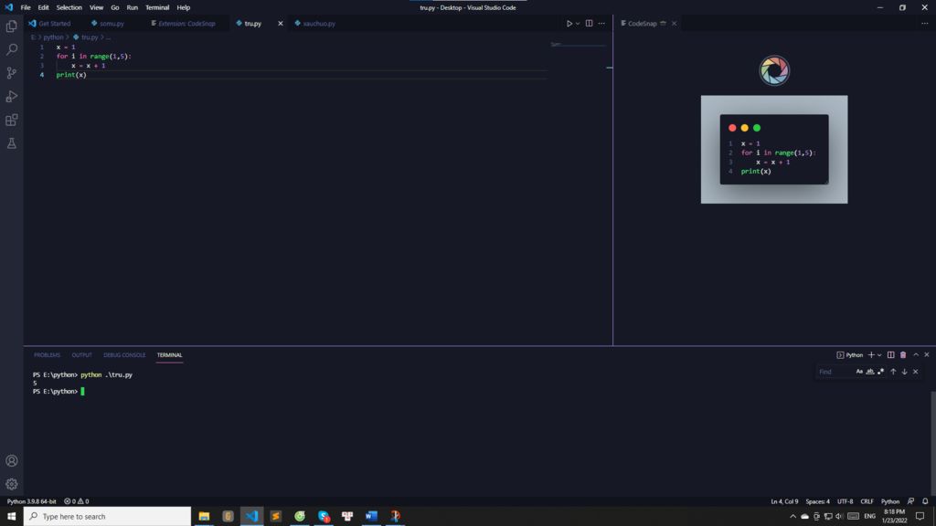
Task: Open the Help menu
Action: coord(183,7)
